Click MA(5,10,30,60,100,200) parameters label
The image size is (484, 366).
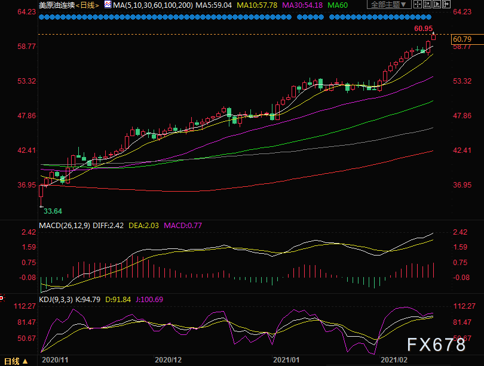click(153, 5)
